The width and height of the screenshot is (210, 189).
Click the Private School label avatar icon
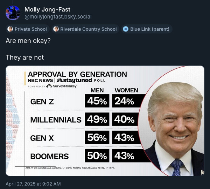10,29
